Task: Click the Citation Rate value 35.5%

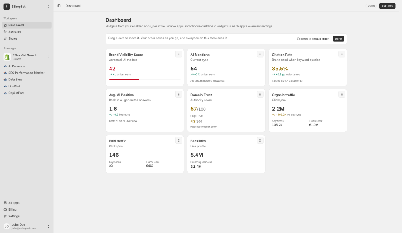Action: (x=280, y=69)
